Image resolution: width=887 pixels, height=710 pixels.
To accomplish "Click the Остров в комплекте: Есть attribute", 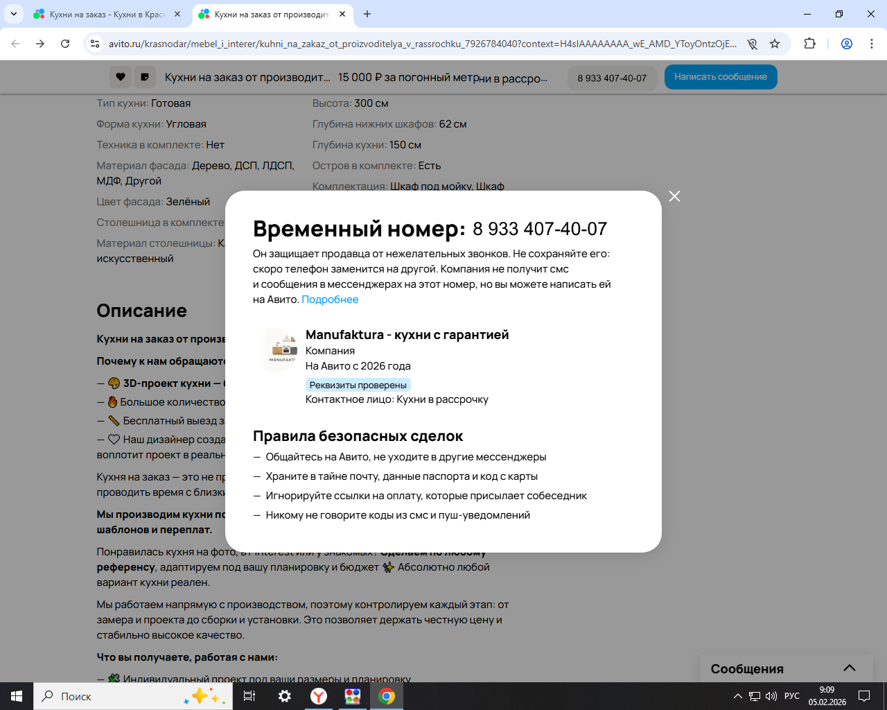I will tap(376, 166).
